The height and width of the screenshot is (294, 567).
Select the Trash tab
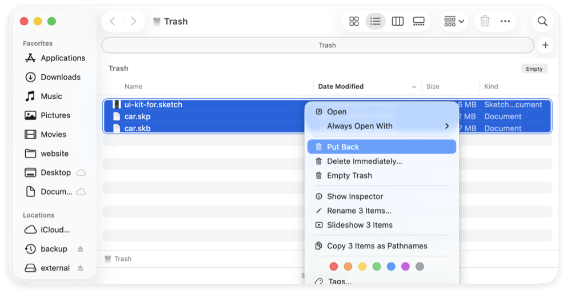pyautogui.click(x=318, y=45)
